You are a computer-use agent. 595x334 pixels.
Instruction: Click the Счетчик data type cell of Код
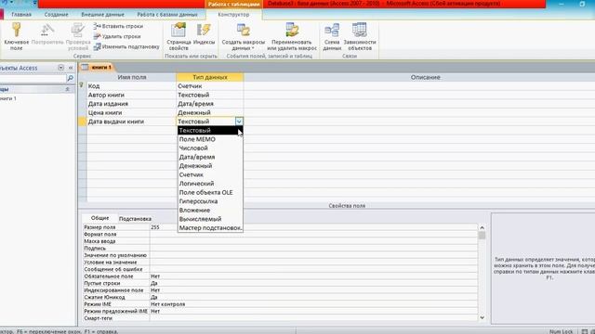pos(210,86)
